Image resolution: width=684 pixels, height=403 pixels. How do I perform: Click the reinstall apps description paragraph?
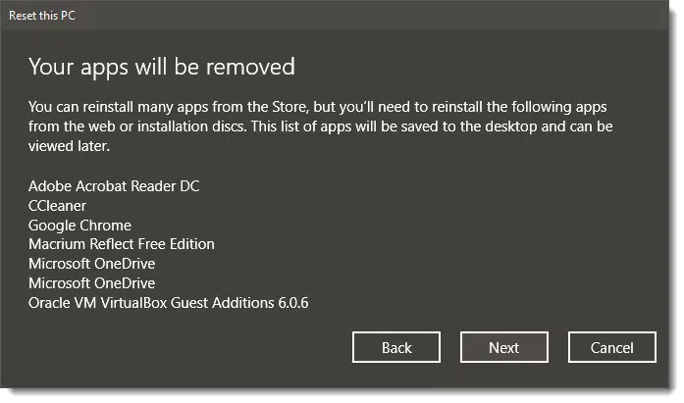click(x=321, y=126)
